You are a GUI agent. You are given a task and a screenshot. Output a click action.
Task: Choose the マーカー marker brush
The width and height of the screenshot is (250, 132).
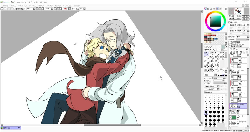[x=207, y=58]
